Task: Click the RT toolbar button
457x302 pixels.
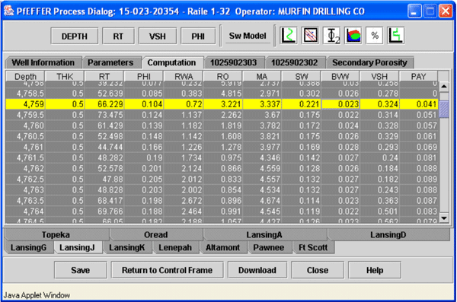Action: pos(118,36)
